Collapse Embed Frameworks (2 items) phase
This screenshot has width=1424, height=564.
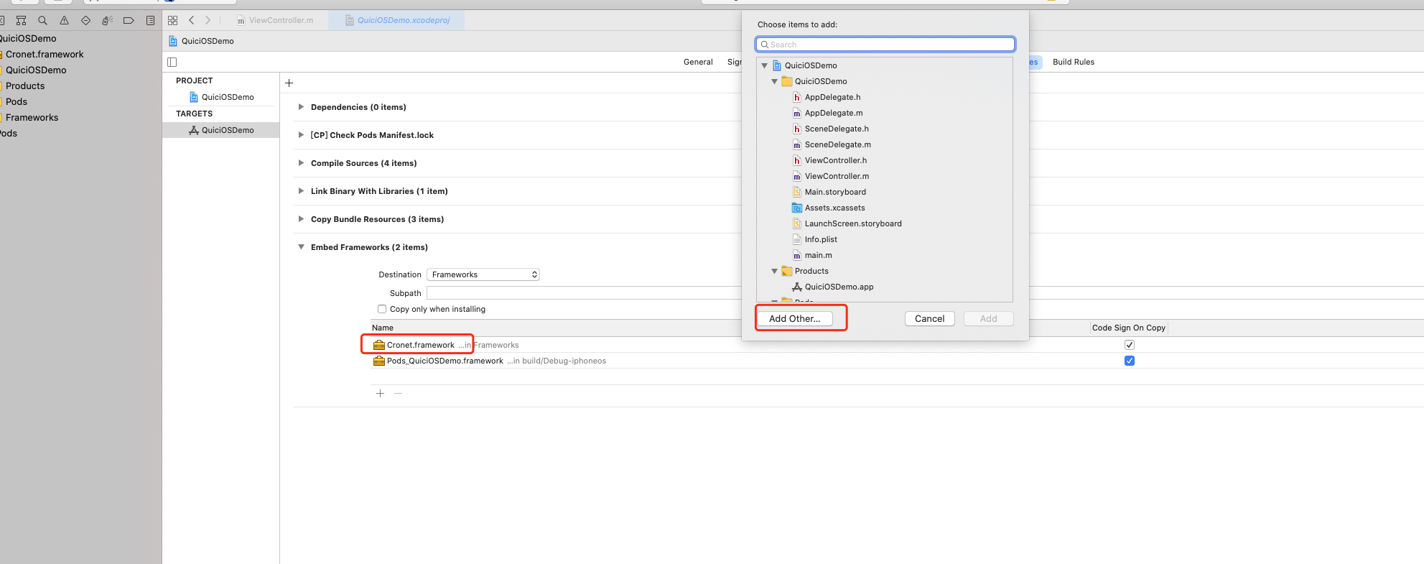click(301, 247)
